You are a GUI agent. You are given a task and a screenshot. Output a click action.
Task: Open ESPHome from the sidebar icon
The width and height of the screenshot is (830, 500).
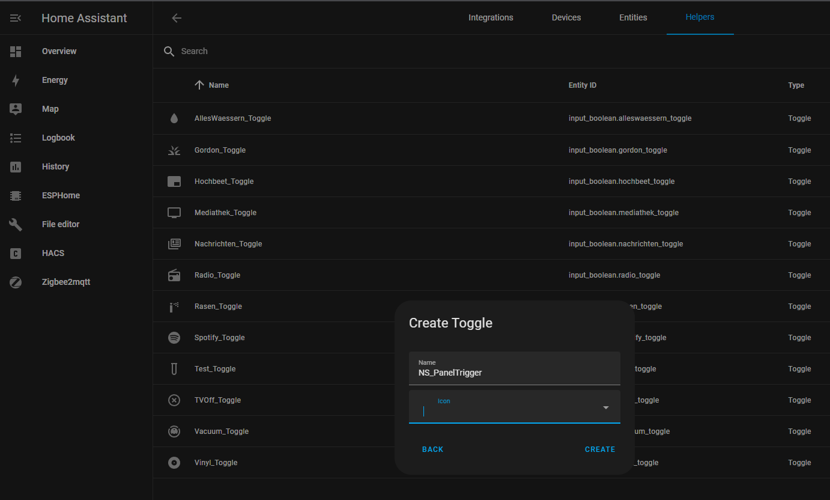pos(16,195)
